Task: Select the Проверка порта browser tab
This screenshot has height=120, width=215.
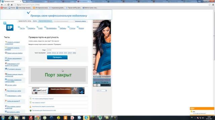Action: click(11, 1)
